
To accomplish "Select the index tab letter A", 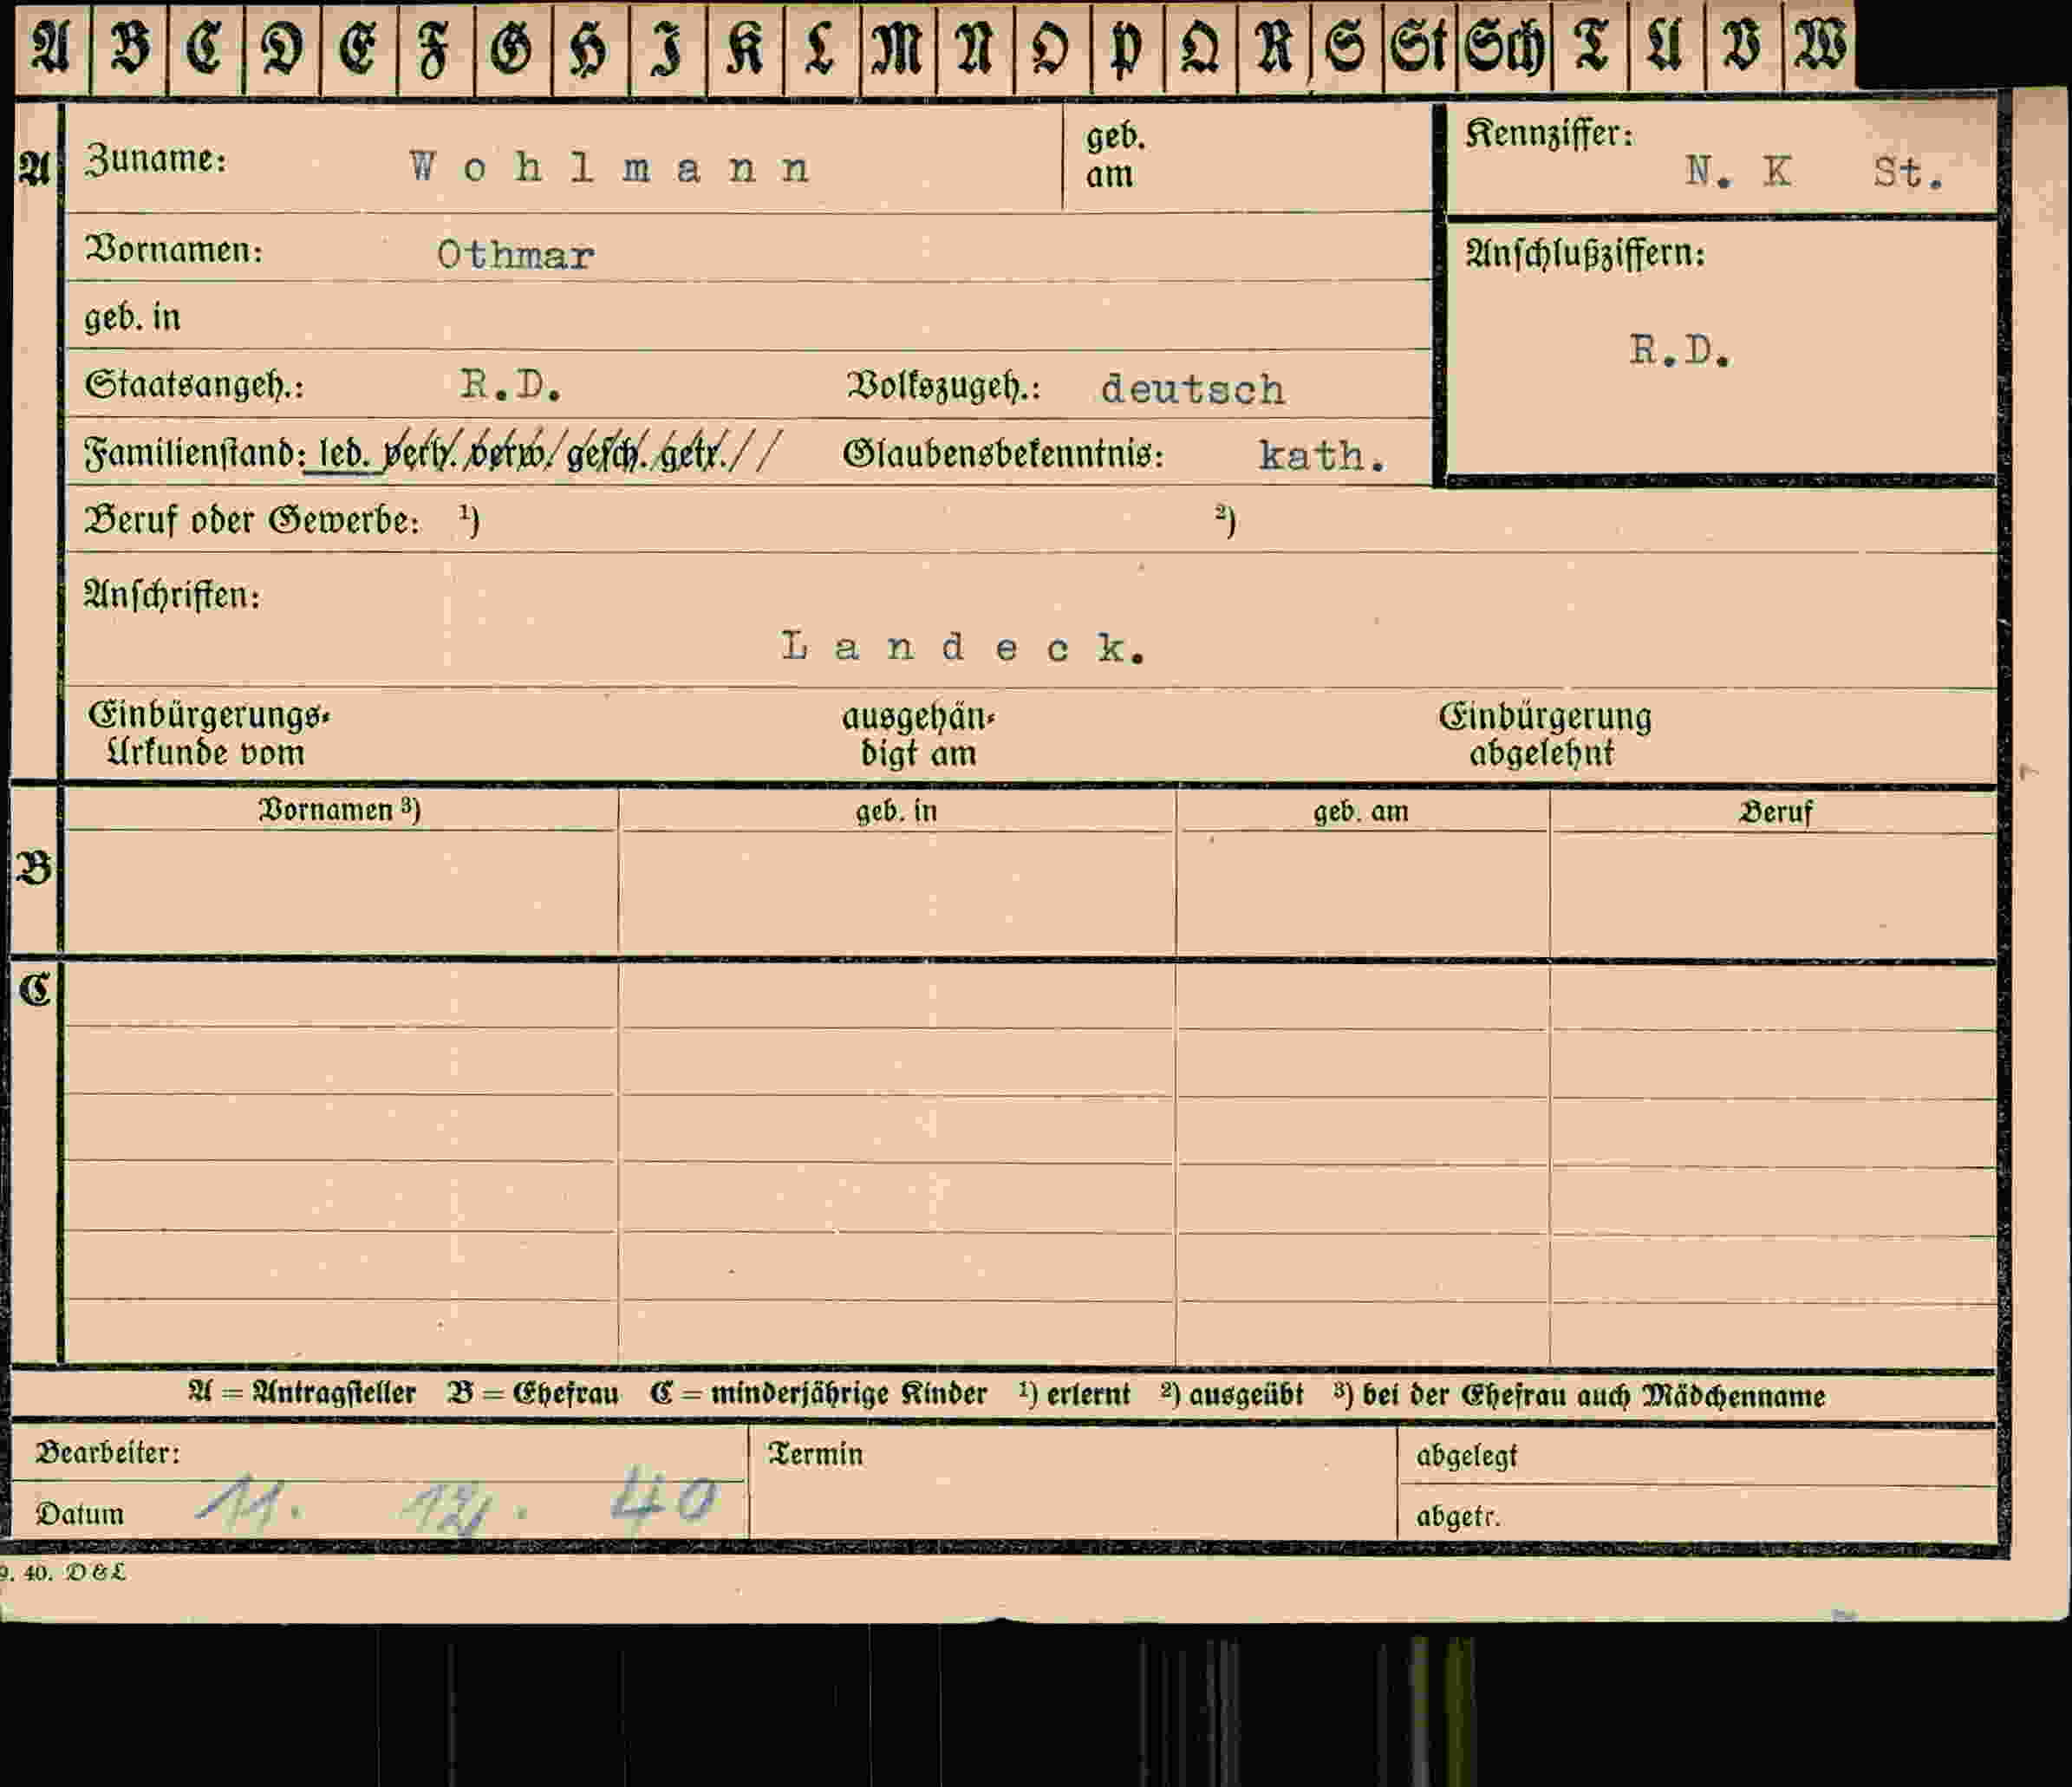I will 53,48.
